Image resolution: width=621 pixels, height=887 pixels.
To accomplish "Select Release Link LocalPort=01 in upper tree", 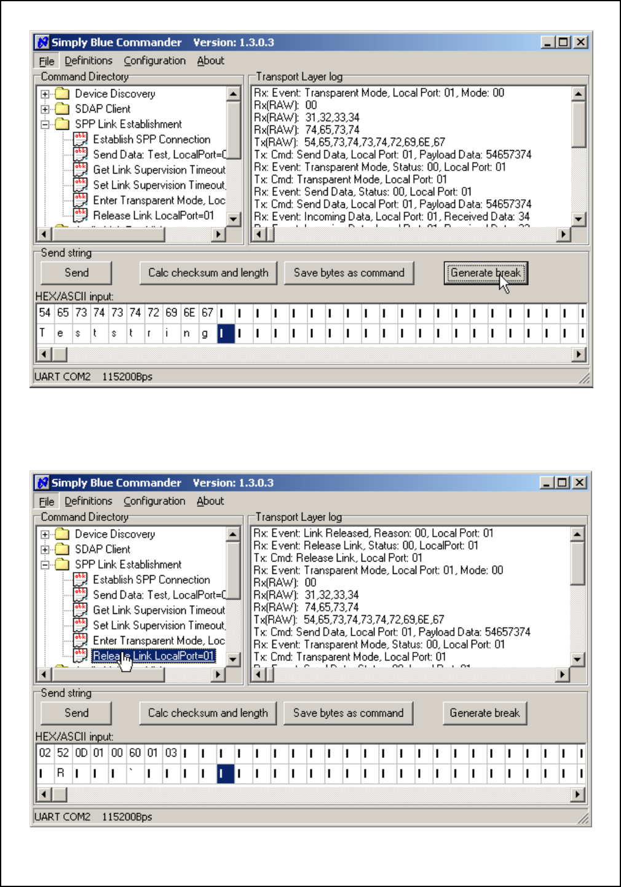I will click(153, 215).
